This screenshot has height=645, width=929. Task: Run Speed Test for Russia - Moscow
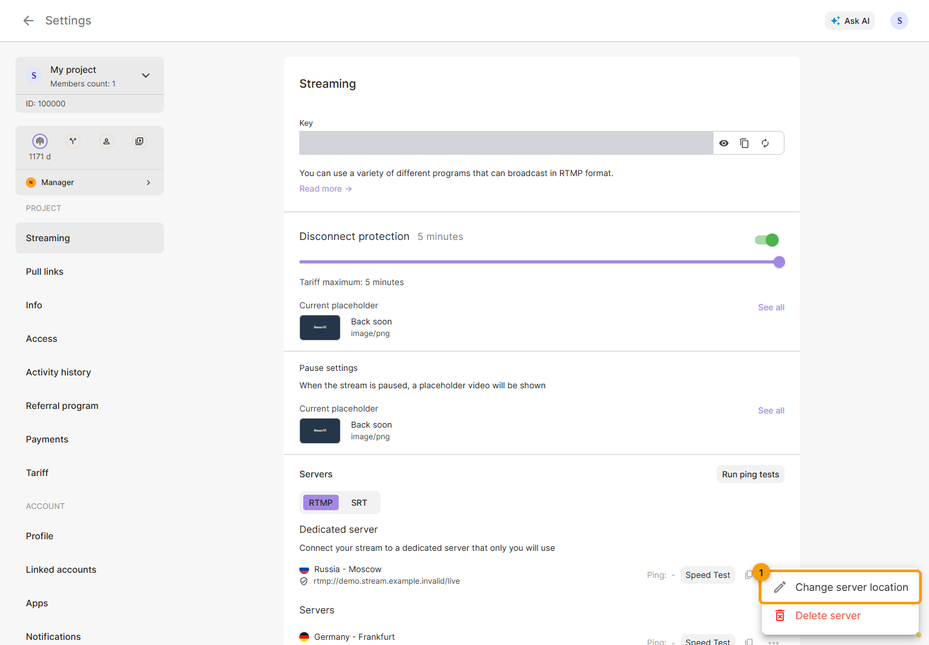tap(708, 575)
